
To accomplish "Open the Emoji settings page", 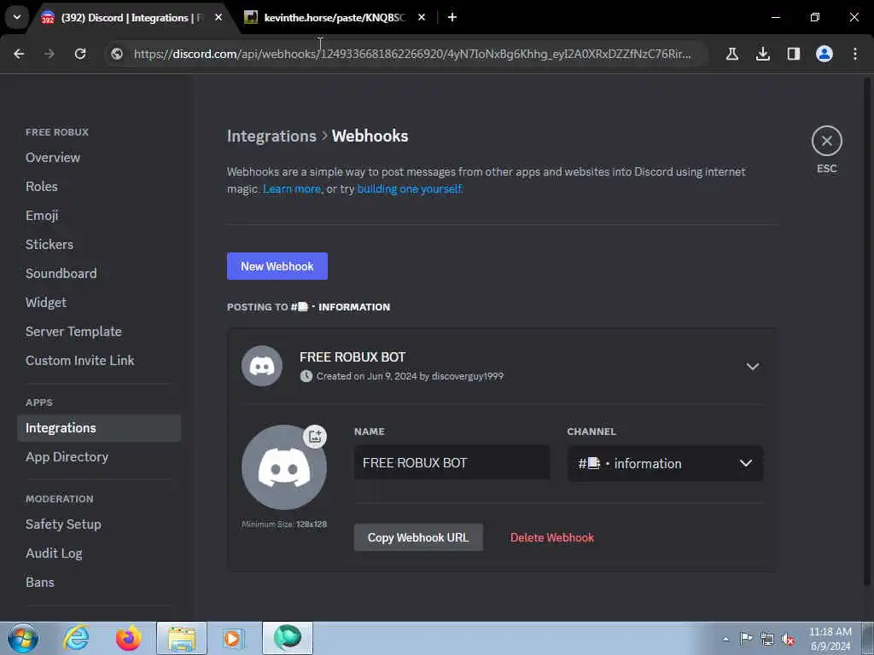I will tap(42, 216).
